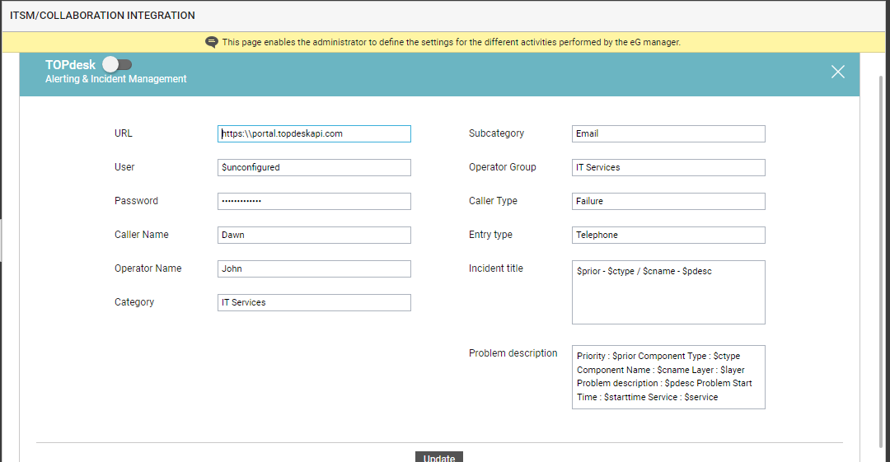Screen dimensions: 890x462
Task: Click the Subcategory label
Action: tap(496, 133)
